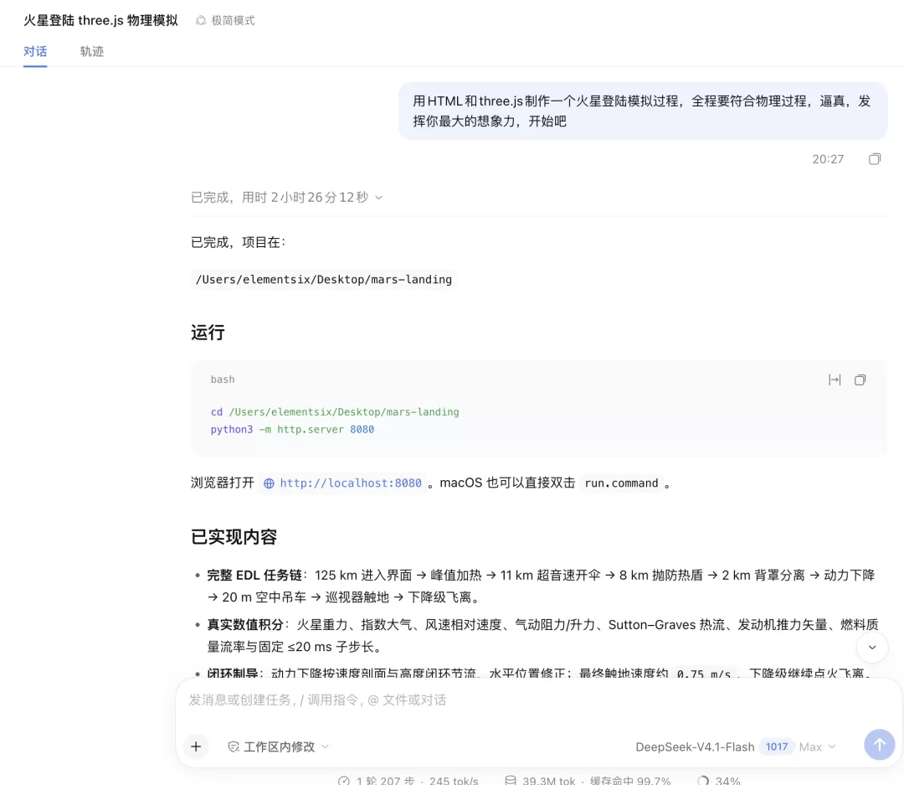
Task: Click the /Users/elementsix/Desktop/mars-landing path
Action: coord(323,279)
